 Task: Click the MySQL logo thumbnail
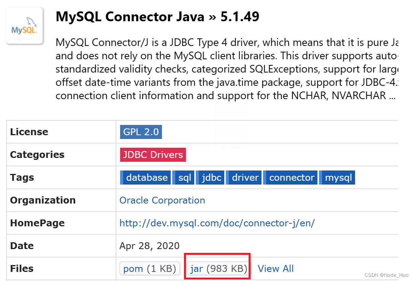25,25
